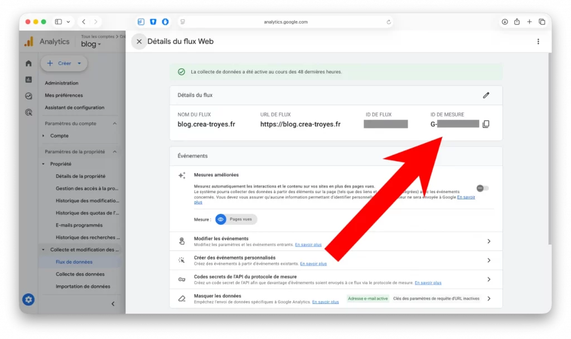Copy the measurement ID to clipboard
Screen dimensions: 571x339
[486, 124]
